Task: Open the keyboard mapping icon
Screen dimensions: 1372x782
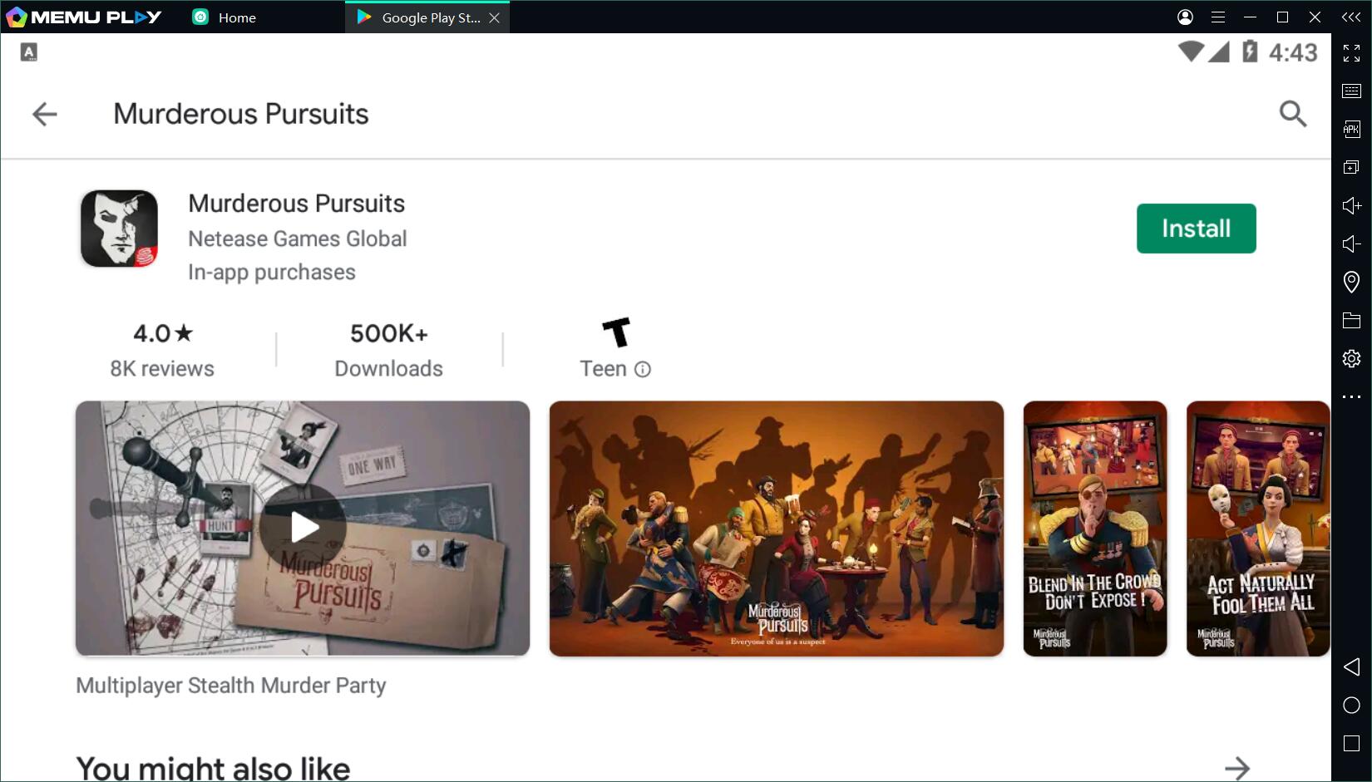Action: coord(1351,91)
